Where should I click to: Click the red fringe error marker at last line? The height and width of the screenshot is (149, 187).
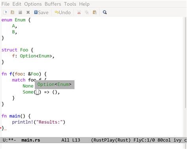point(1,128)
